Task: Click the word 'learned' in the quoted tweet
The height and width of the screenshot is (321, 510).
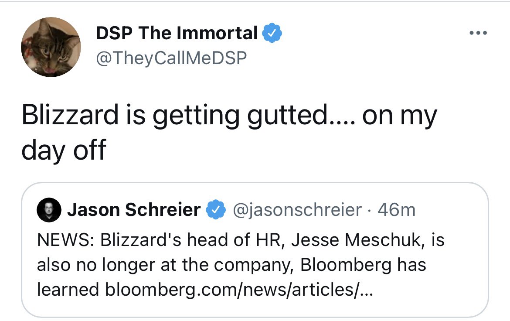Action: coord(68,290)
